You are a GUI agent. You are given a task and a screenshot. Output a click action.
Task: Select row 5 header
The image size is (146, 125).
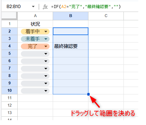click(9, 53)
